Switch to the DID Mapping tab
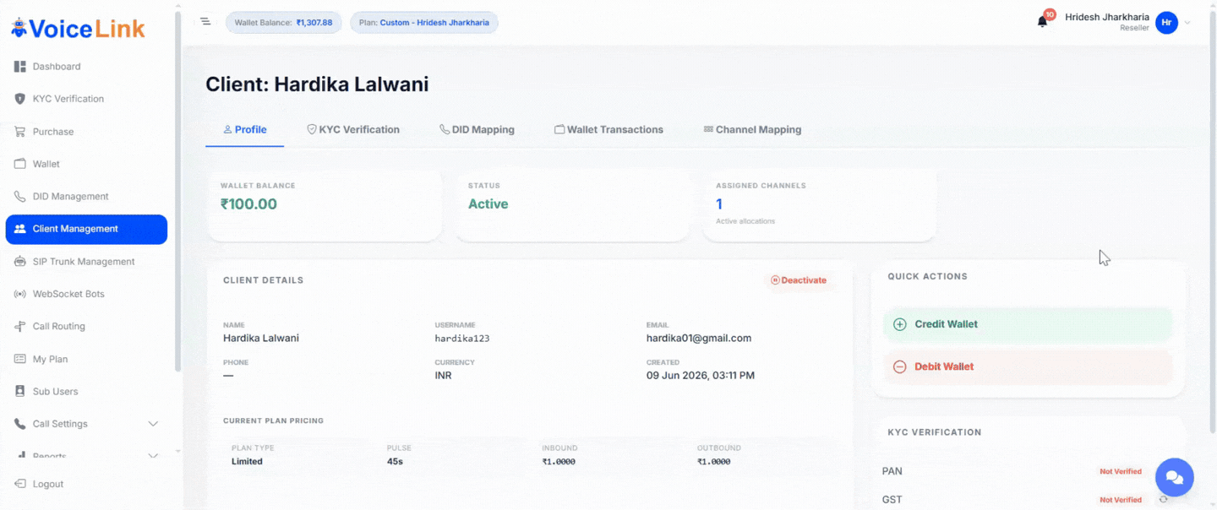 478,130
